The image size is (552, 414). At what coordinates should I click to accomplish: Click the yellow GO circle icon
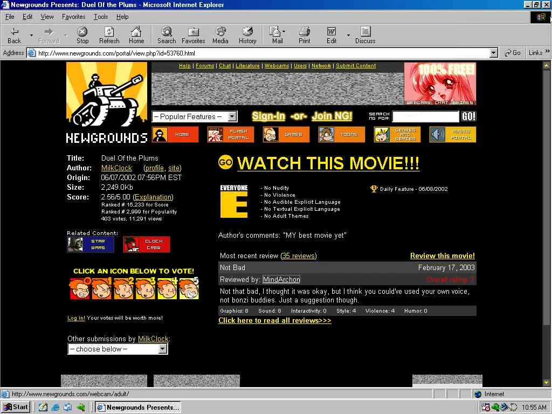tap(226, 162)
